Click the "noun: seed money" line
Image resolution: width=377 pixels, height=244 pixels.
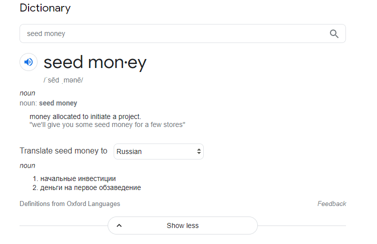coord(48,103)
